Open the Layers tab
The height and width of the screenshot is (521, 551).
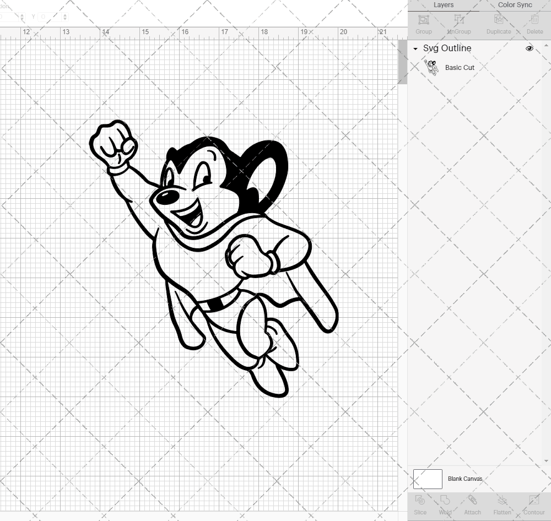[444, 5]
